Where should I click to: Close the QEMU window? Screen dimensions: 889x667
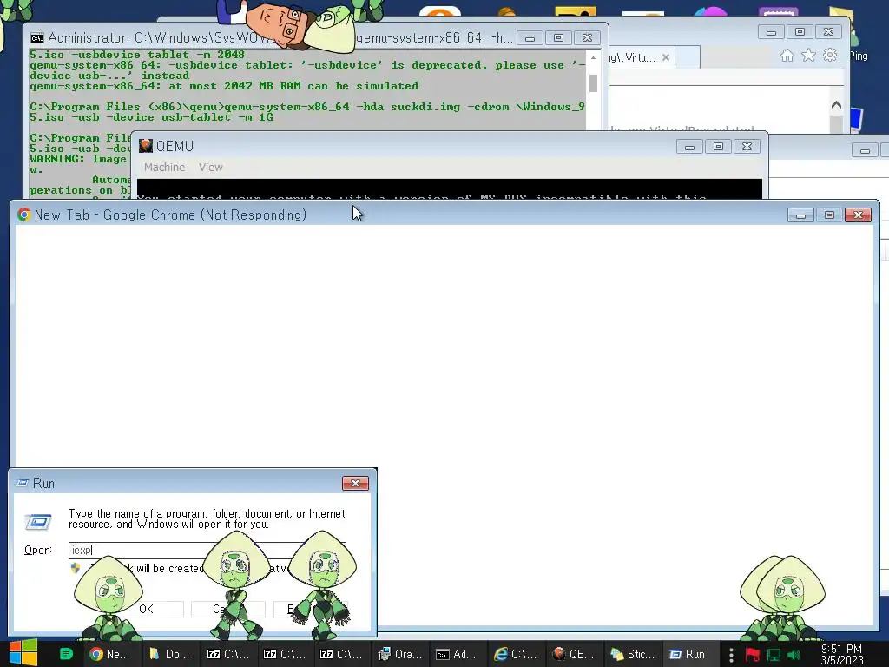coord(747,146)
